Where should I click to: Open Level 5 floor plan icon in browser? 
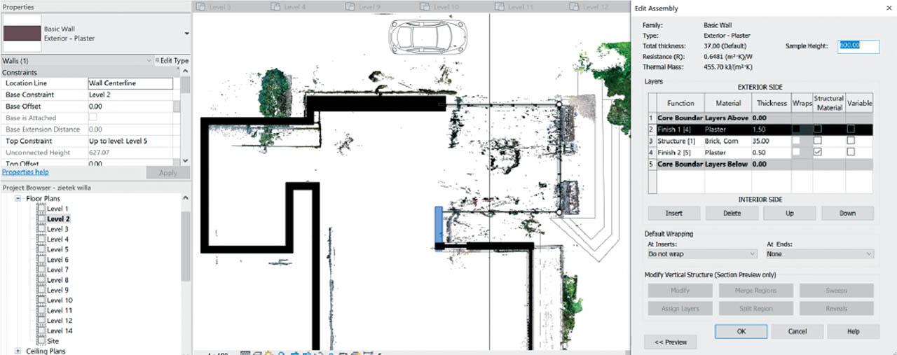coord(41,249)
